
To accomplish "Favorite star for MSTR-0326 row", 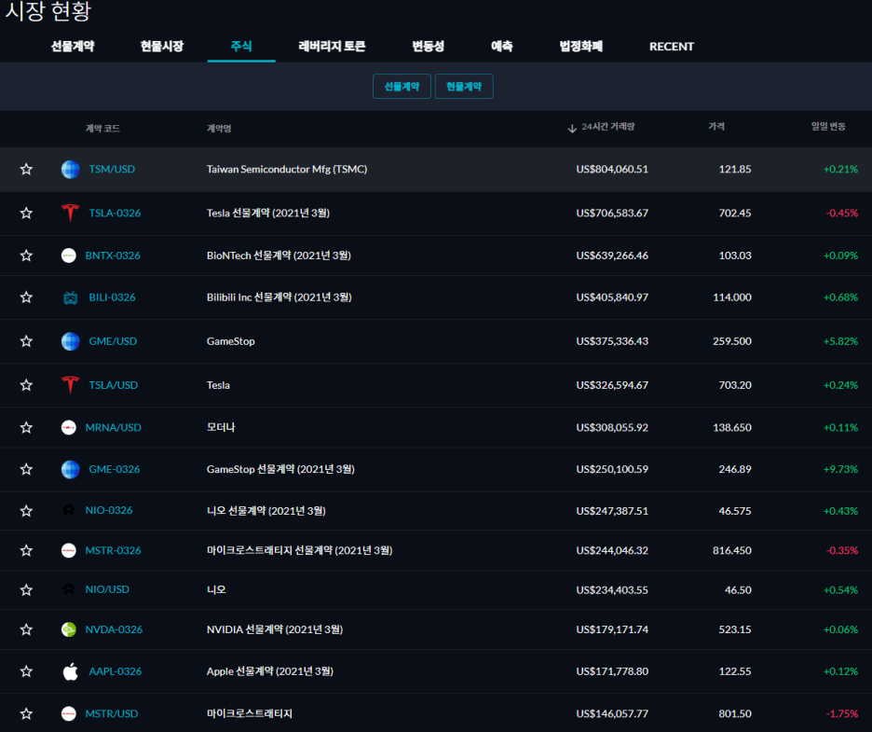I will (26, 550).
